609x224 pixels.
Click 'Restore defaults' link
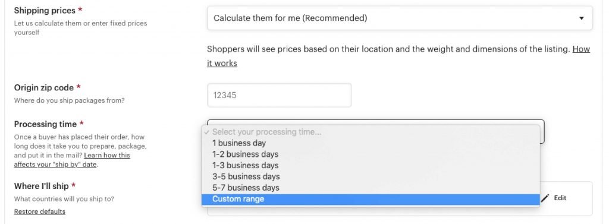[x=40, y=212]
